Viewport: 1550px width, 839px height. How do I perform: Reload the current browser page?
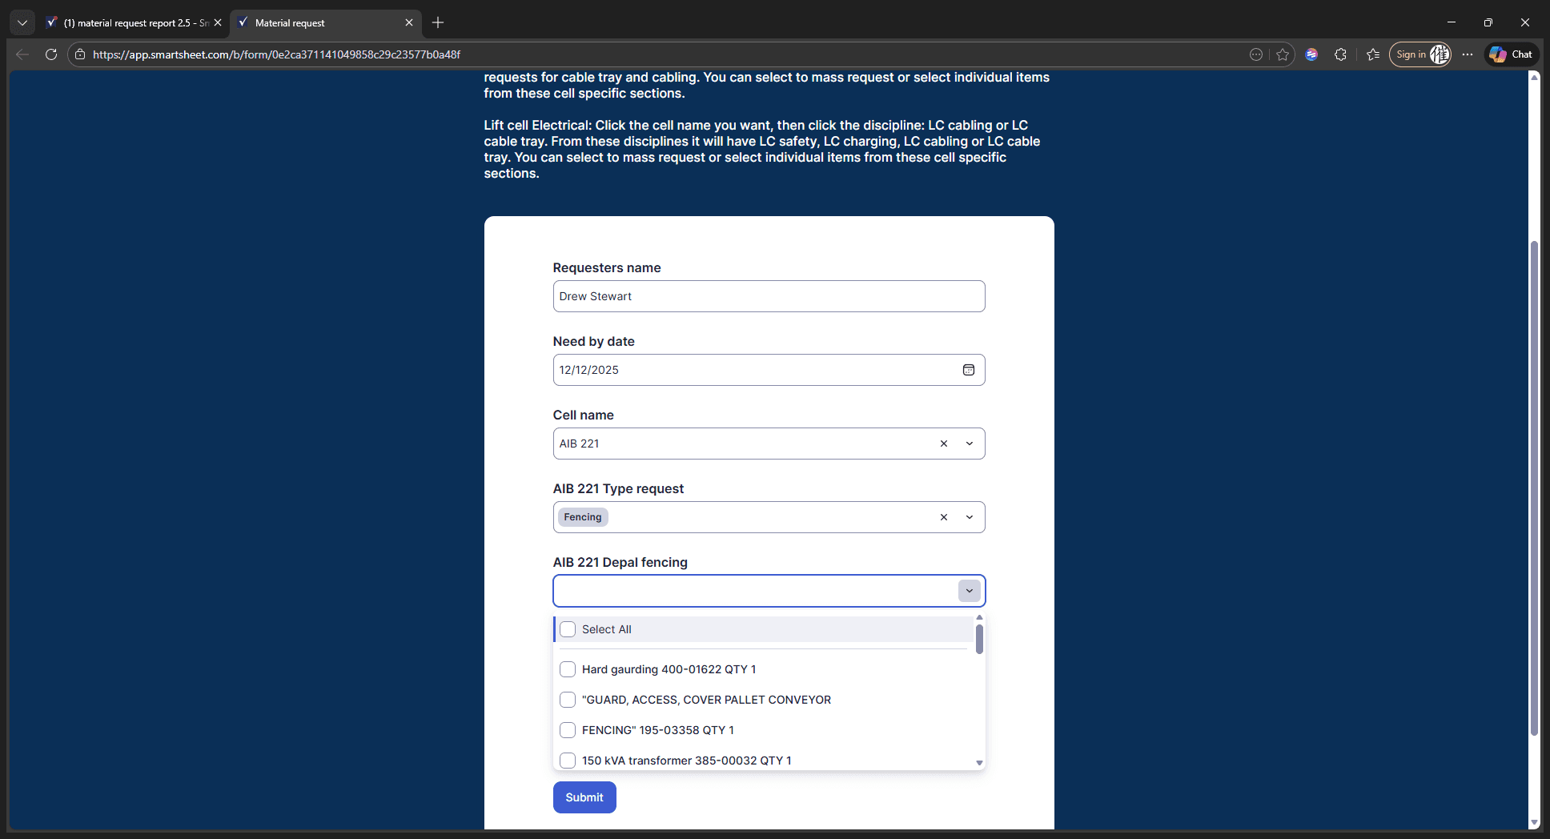coord(51,54)
